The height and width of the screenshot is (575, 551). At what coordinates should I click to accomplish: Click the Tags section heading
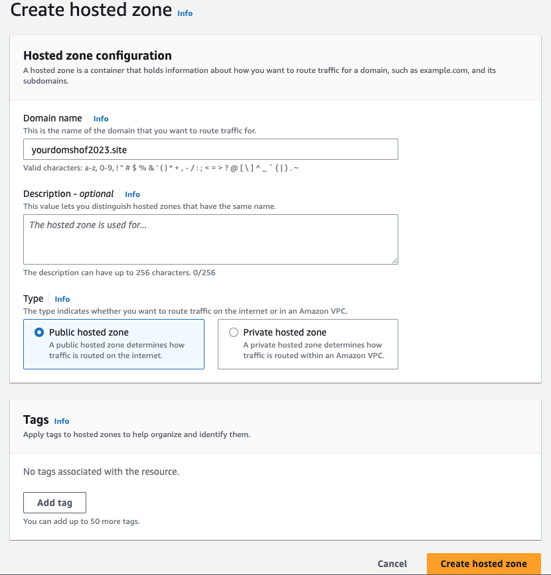point(36,420)
